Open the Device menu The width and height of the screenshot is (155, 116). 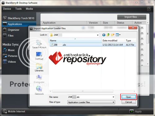tap(7, 9)
